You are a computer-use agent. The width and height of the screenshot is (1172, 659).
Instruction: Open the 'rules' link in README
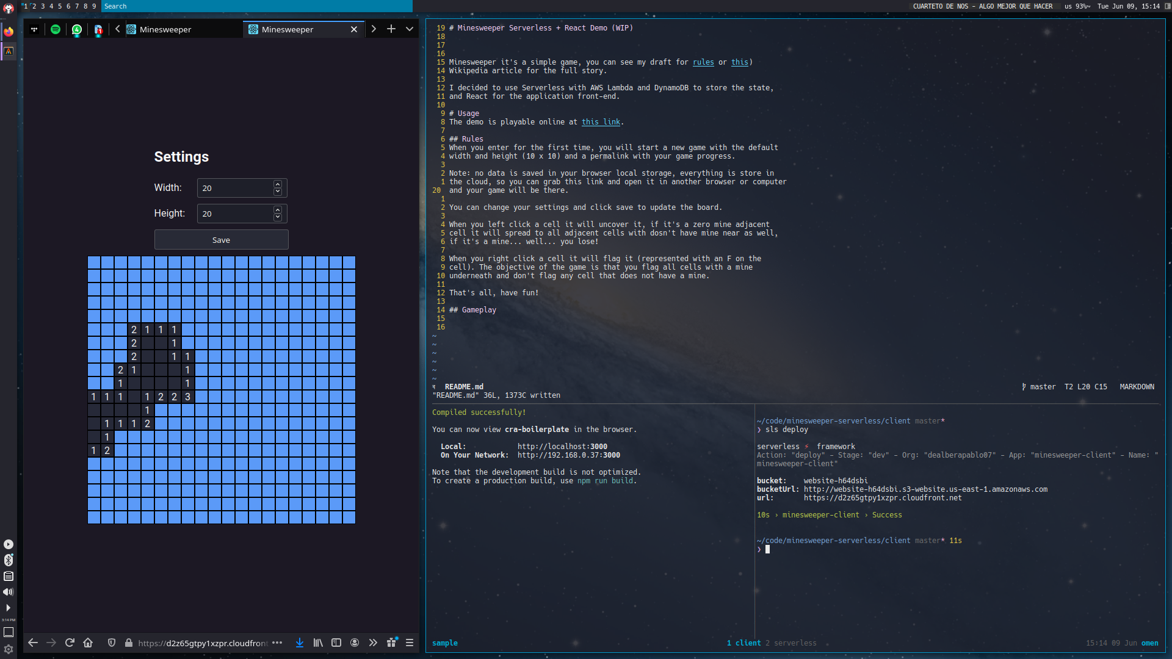tap(703, 62)
